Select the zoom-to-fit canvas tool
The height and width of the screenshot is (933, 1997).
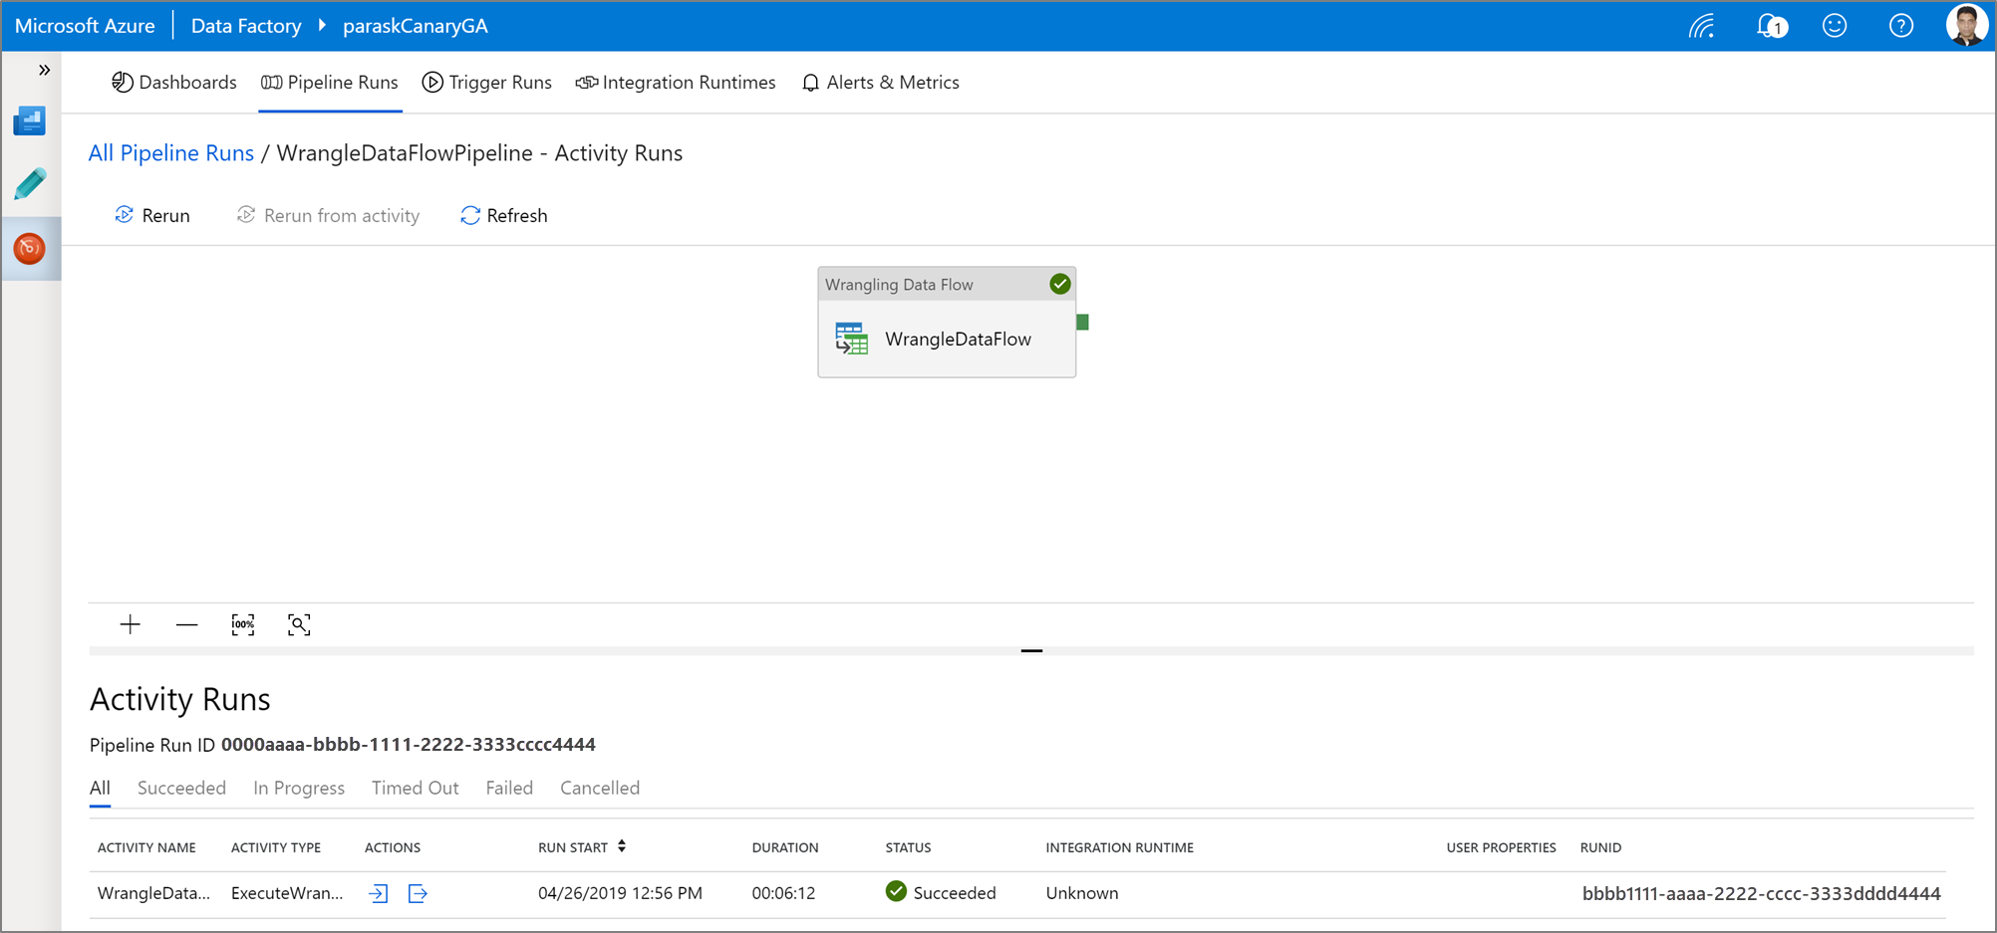click(298, 624)
